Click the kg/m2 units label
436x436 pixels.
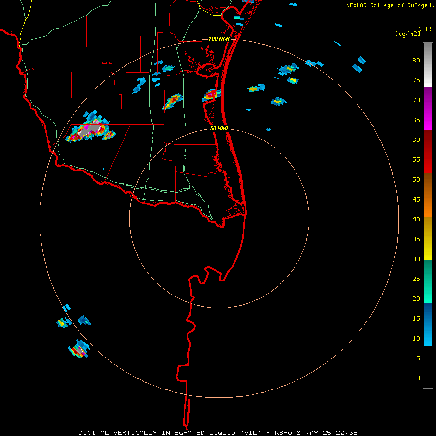point(407,34)
